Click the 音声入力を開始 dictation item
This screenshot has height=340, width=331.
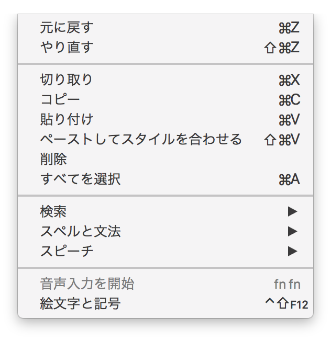(87, 284)
